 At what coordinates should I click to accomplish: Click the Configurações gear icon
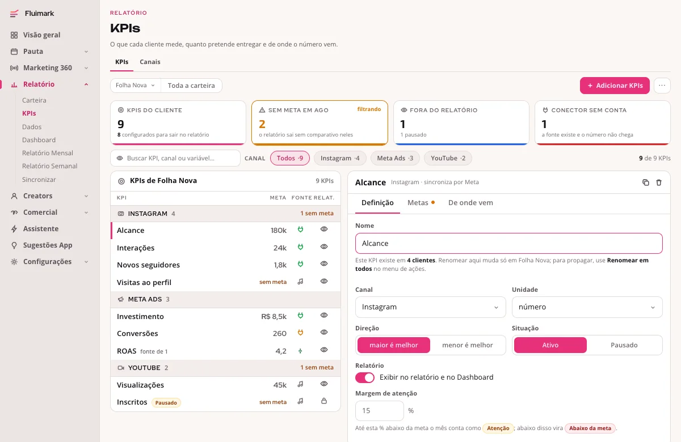point(14,261)
